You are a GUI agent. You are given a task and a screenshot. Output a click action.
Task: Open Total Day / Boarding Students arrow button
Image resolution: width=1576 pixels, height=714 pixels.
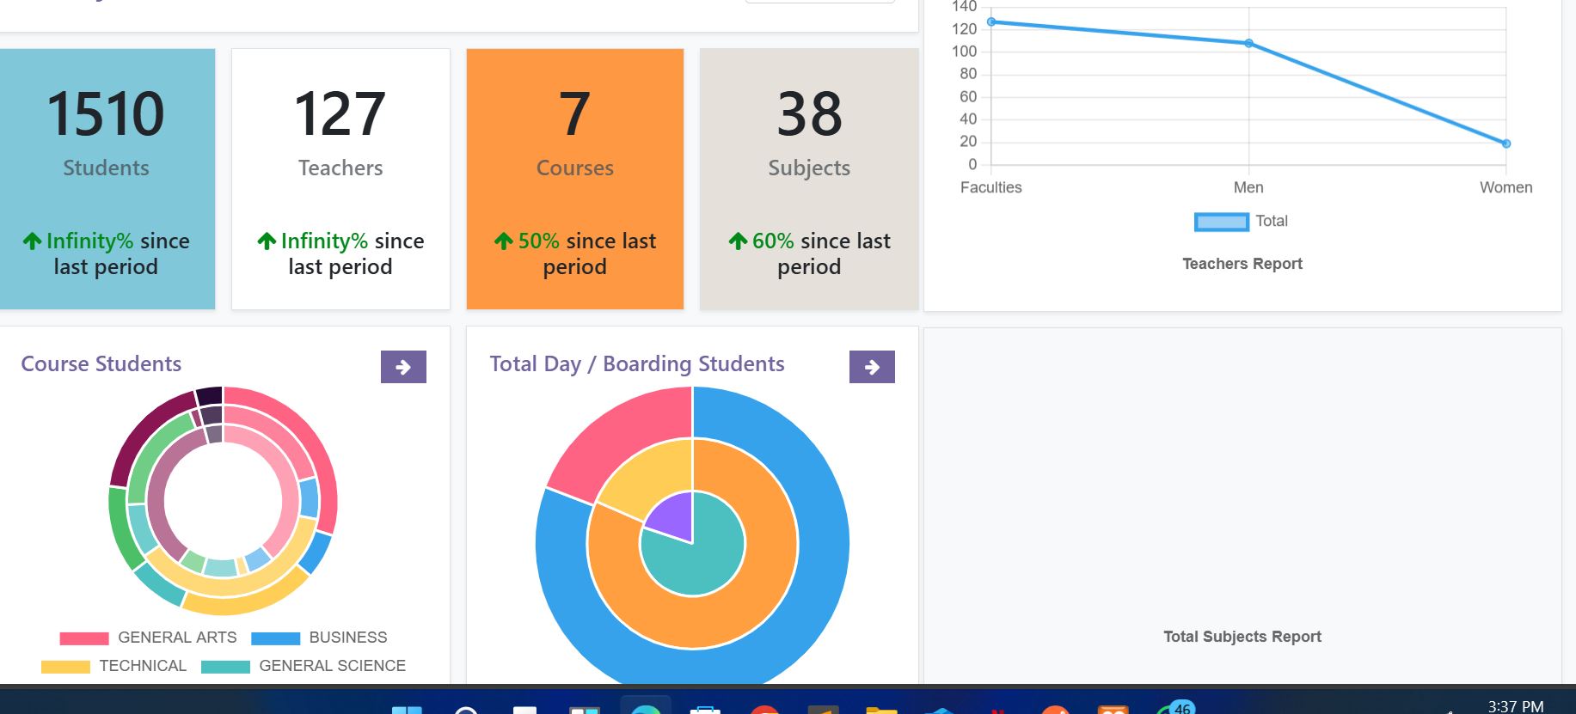click(x=872, y=367)
